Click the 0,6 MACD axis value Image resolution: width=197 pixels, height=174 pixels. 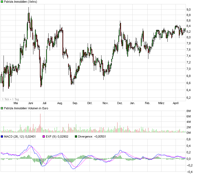tap(189, 139)
